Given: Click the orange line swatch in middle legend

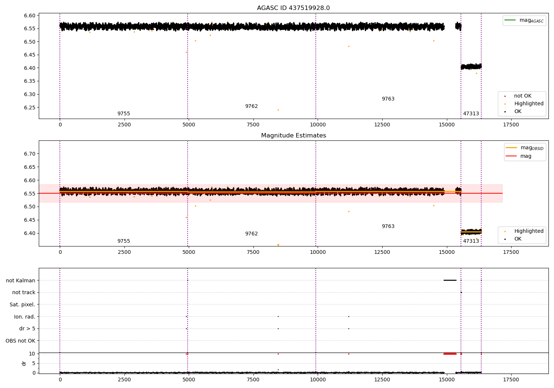Looking at the screenshot, I should point(511,147).
